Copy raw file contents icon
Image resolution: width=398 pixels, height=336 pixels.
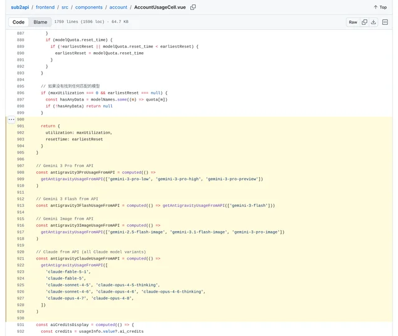(364, 22)
